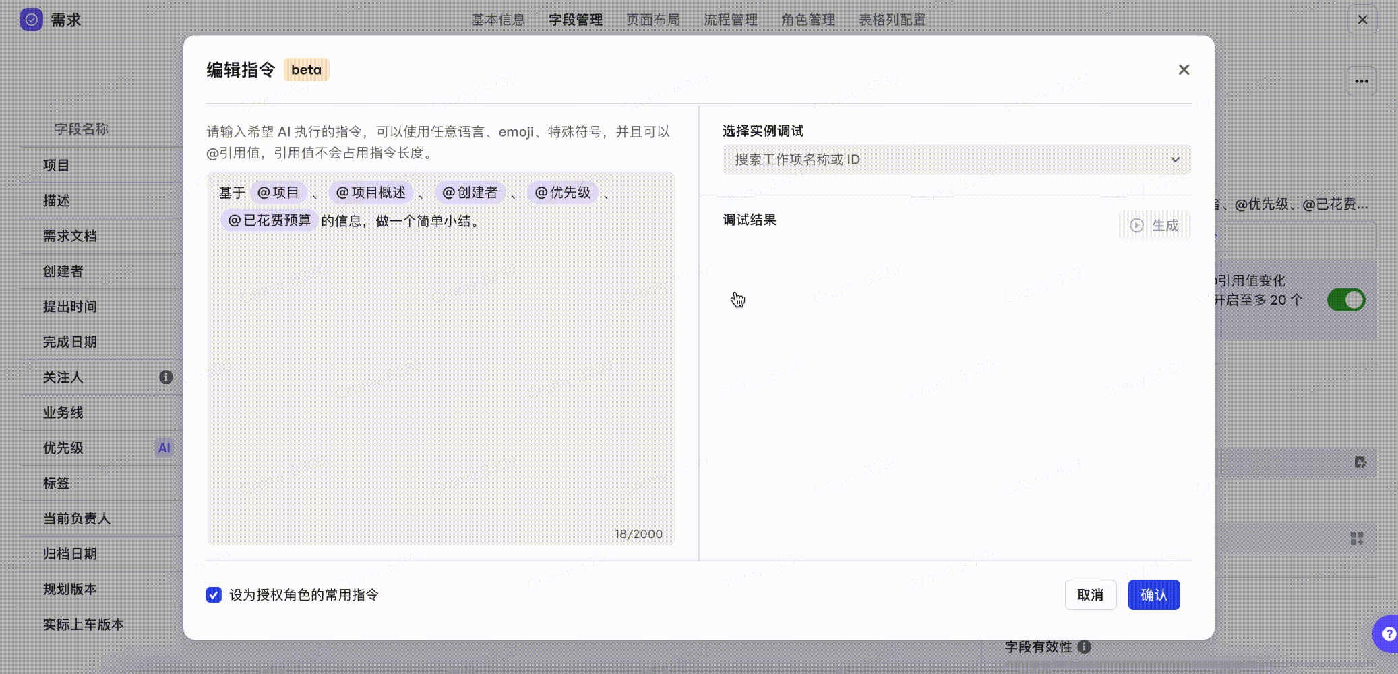Switch to the 流程管理 tab
Image resolution: width=1398 pixels, height=674 pixels.
coord(731,20)
